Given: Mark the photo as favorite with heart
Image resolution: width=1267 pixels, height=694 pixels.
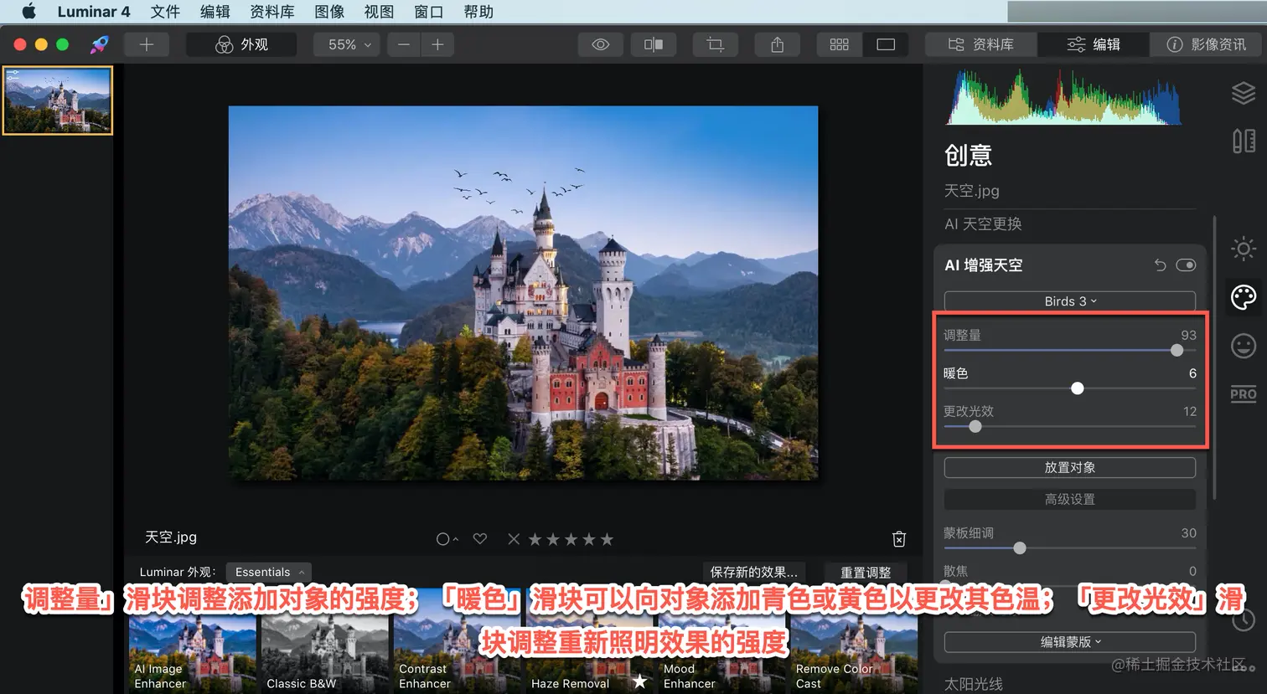Looking at the screenshot, I should click(x=480, y=539).
